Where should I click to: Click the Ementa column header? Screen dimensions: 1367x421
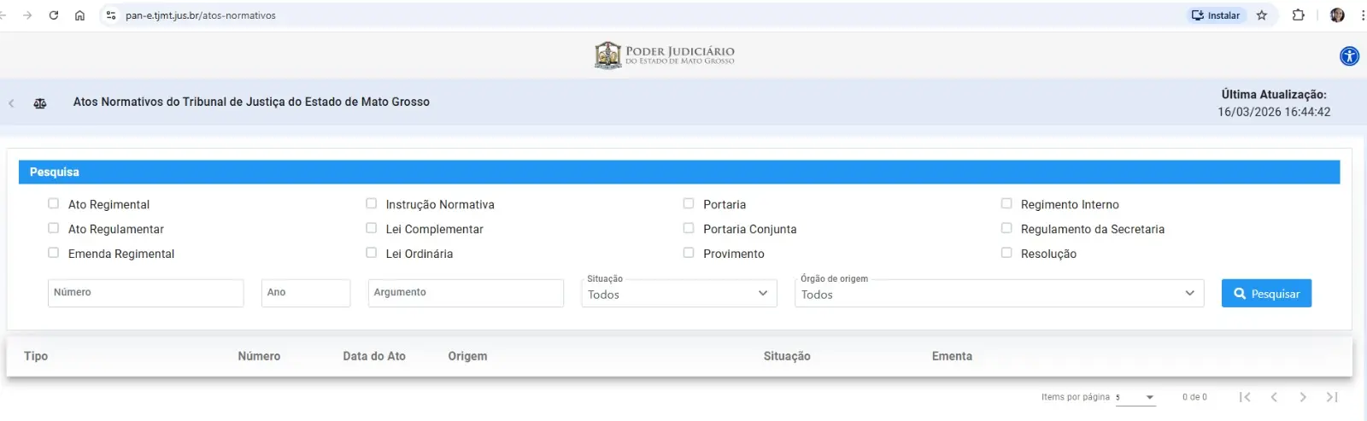point(952,356)
